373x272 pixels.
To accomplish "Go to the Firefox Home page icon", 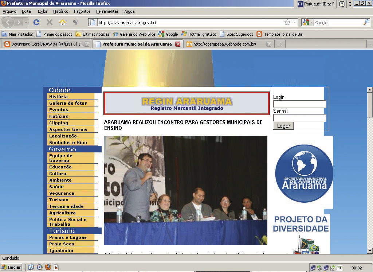I will tap(63, 22).
